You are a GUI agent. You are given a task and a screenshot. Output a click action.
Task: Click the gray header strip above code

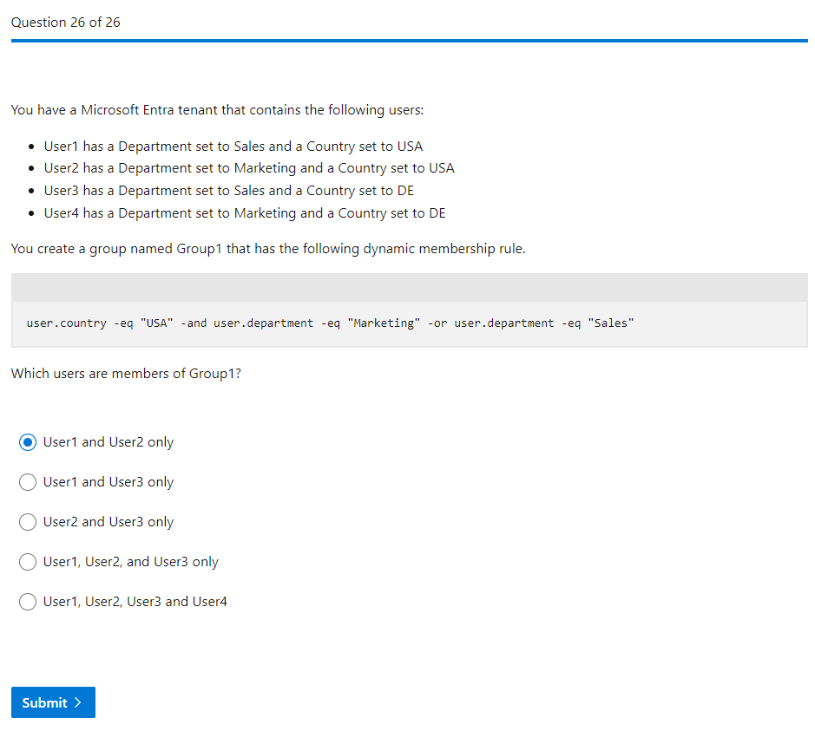tap(408, 287)
